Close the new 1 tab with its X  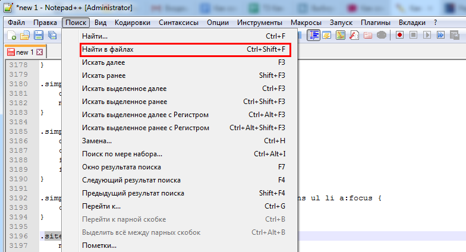39,52
